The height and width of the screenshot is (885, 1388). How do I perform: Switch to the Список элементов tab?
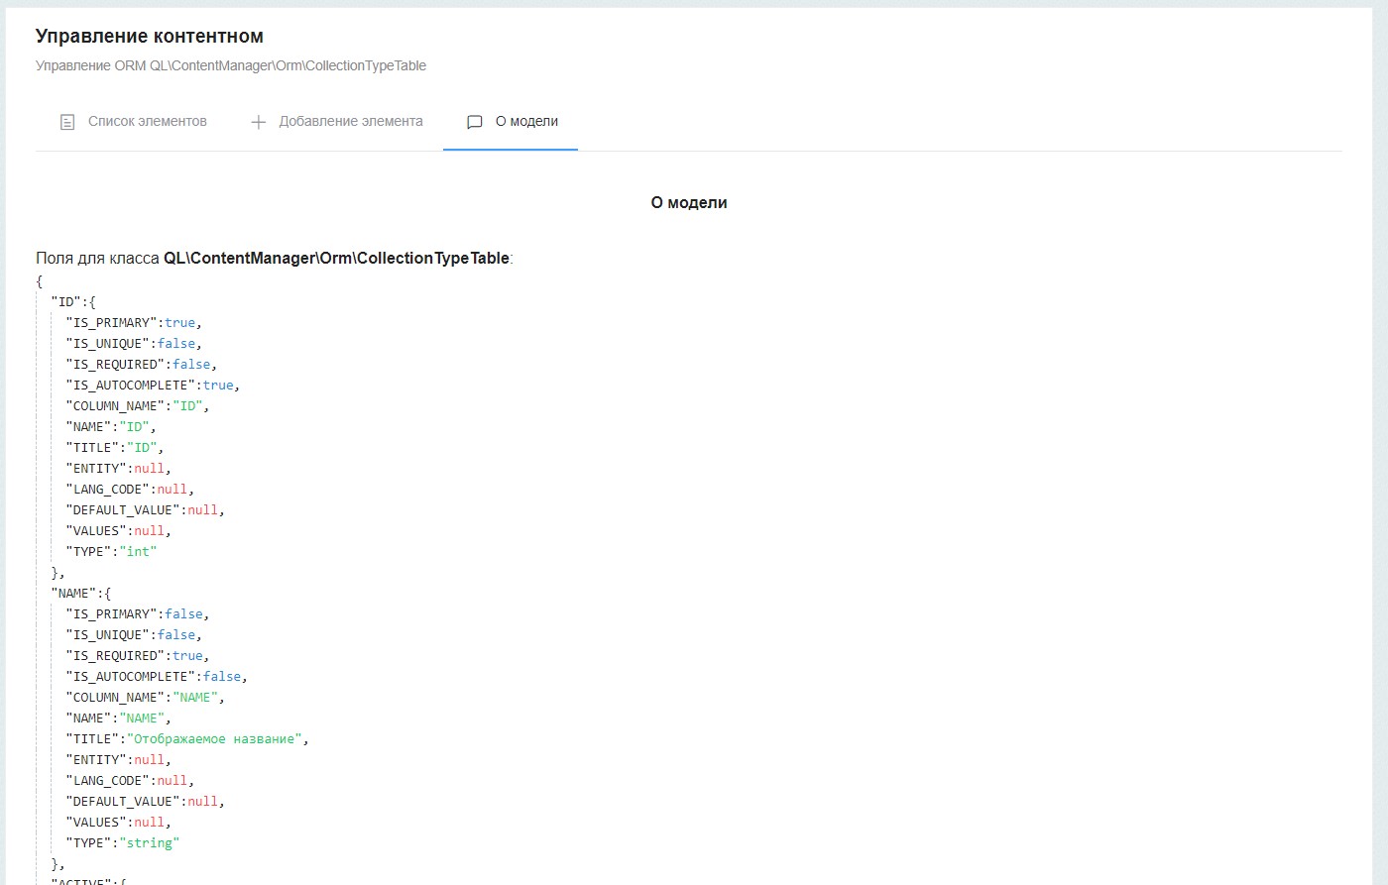(x=147, y=121)
